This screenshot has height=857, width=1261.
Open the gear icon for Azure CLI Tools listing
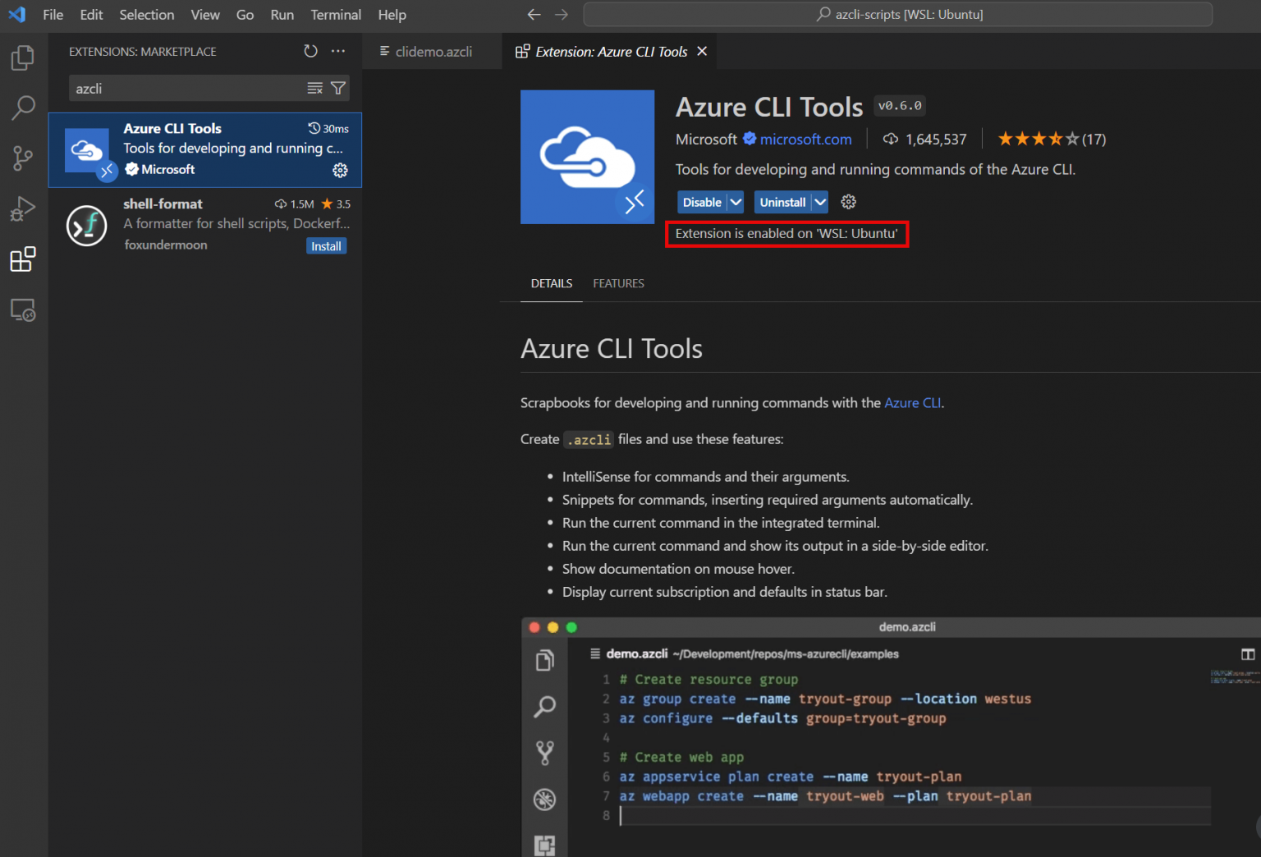(341, 170)
